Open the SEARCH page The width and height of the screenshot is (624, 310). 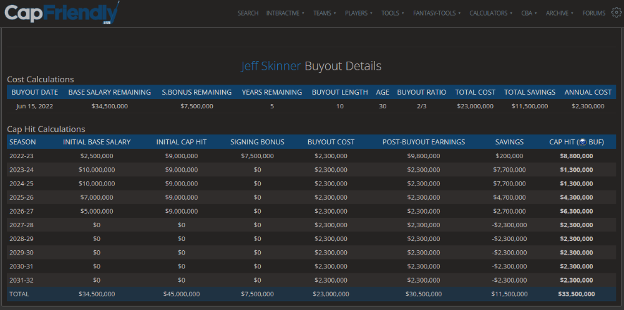248,13
